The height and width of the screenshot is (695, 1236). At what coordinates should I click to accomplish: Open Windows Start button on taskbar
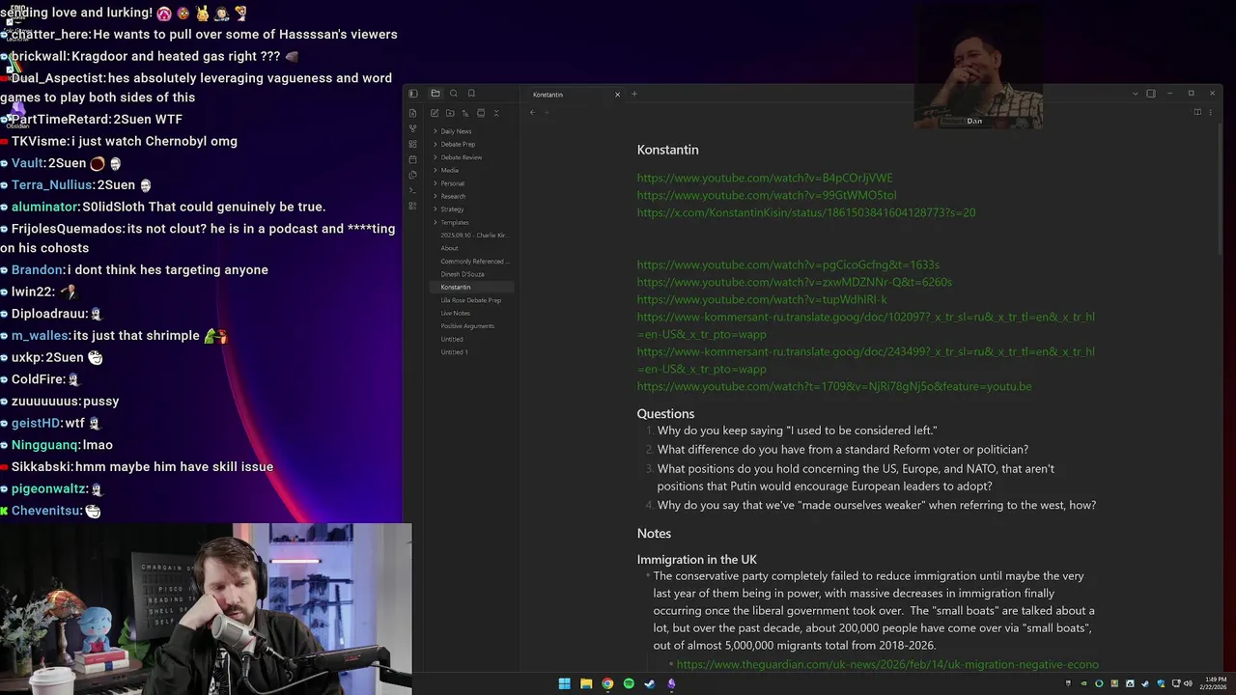(564, 683)
